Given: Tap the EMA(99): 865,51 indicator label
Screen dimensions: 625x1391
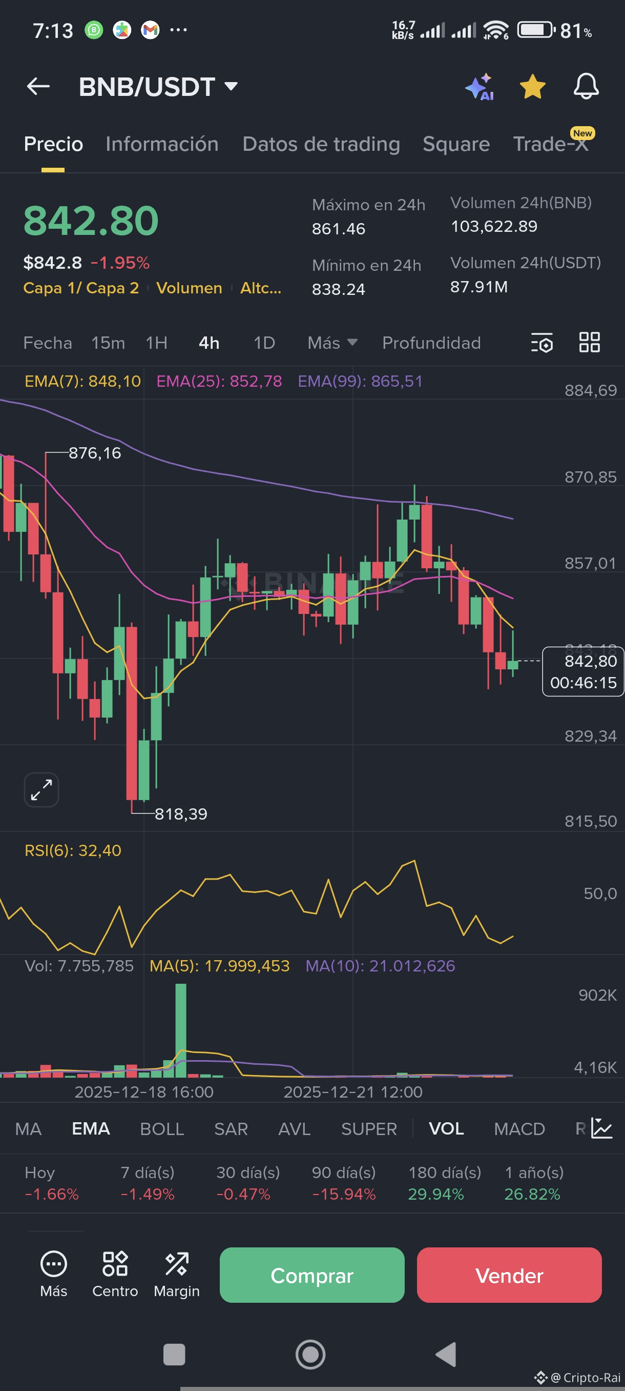Looking at the screenshot, I should pyautogui.click(x=360, y=381).
